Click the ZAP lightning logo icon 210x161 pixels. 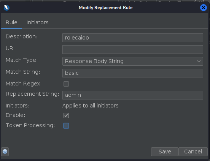6,8
